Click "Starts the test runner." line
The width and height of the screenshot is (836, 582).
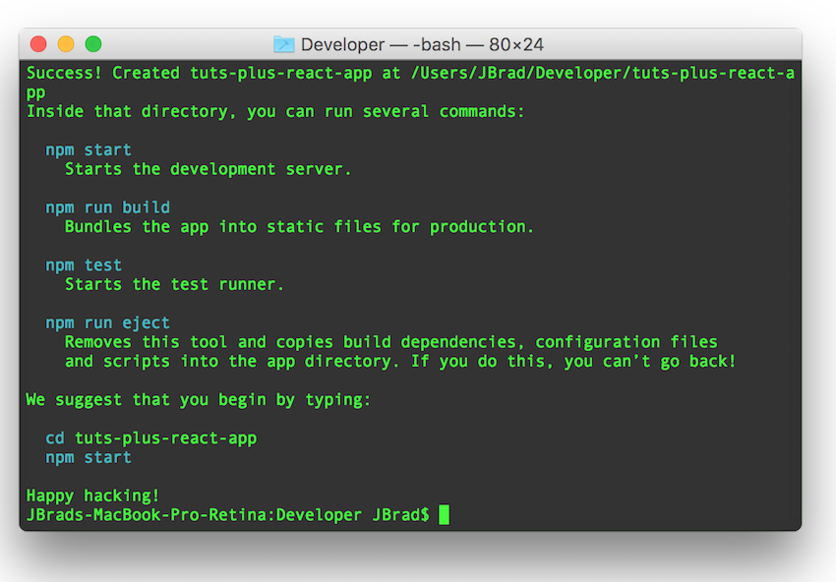pos(174,284)
